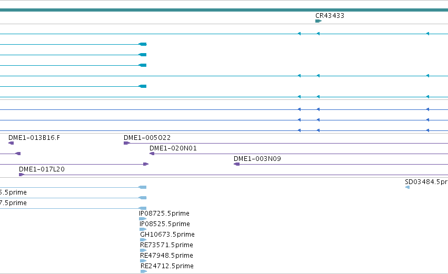Viewport: 448px width, 274px height.
Task: Click the IP08525.5prime EST glyph
Action: point(143,229)
